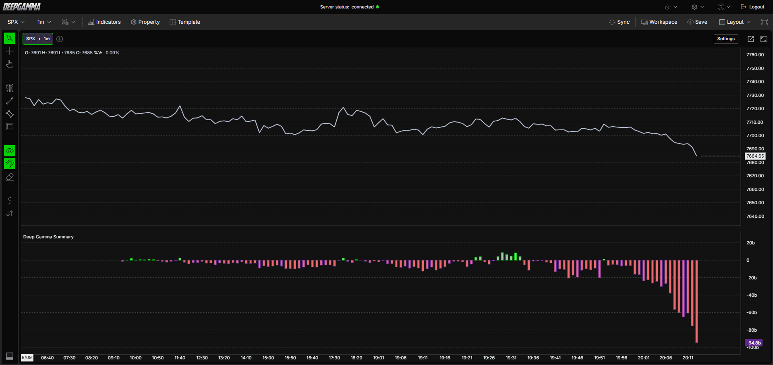Screen dimensions: 773x365
Task: Open the candlestick drawing tools icon
Action: (10, 88)
